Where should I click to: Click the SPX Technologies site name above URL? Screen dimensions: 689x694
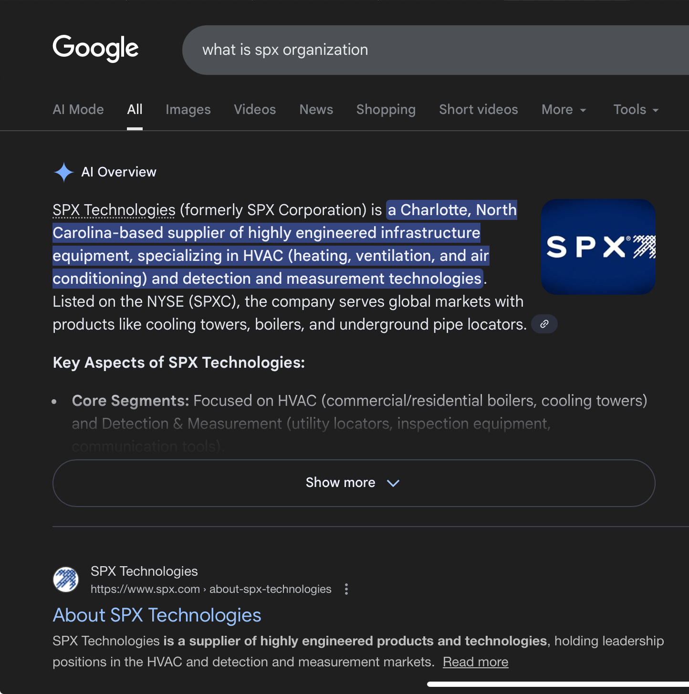(x=144, y=571)
